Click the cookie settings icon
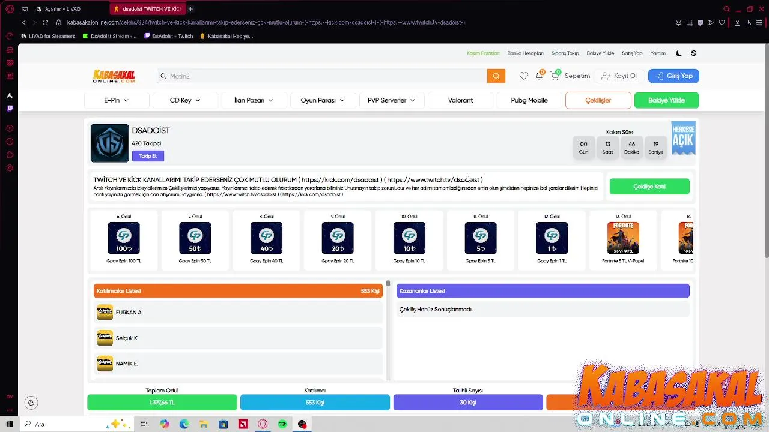 coord(31,403)
